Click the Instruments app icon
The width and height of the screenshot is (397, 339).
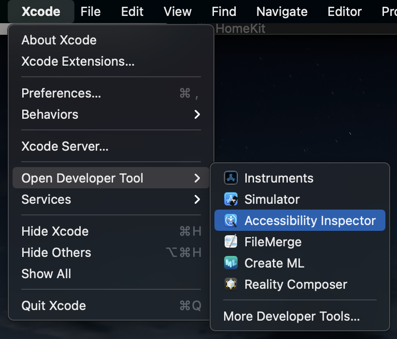[231, 178]
